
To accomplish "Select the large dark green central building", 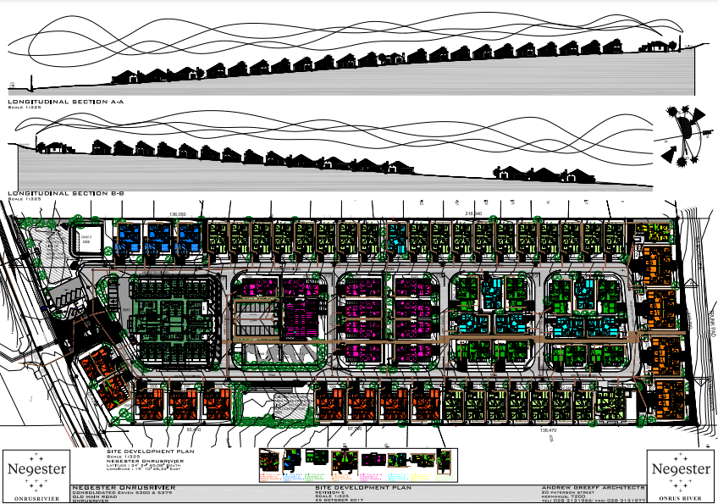I will [174, 319].
